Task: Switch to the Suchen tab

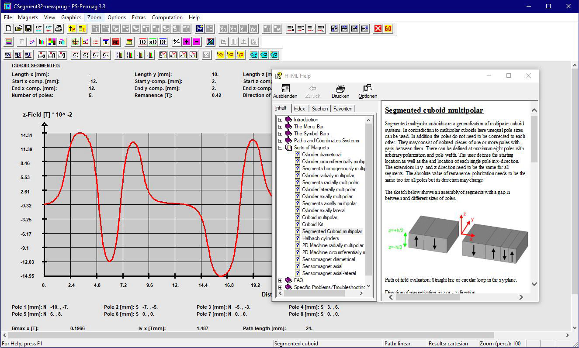Action: click(x=319, y=109)
